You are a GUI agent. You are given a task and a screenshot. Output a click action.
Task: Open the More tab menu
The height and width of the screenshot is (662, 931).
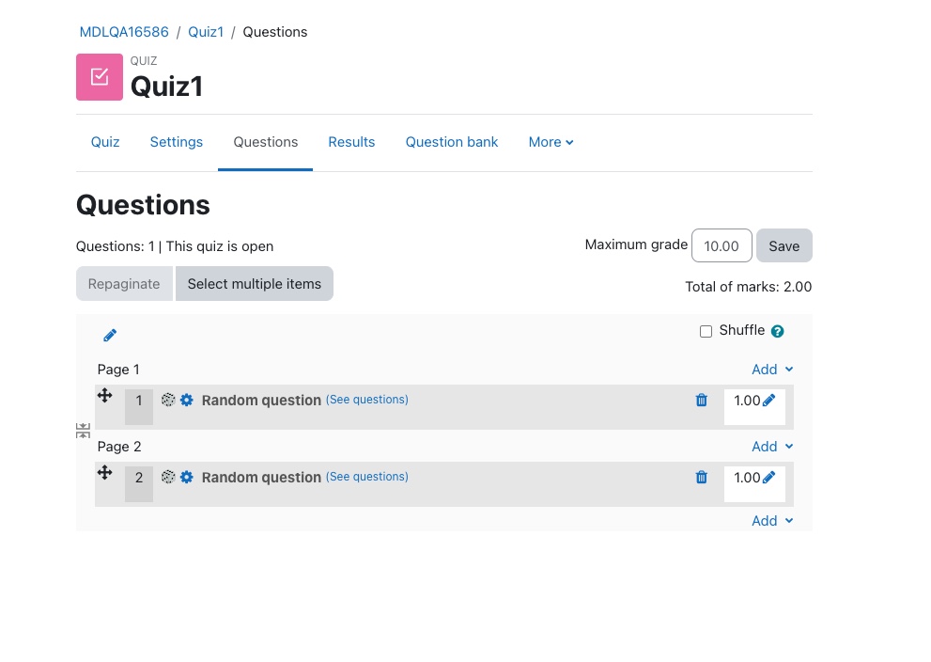[x=551, y=142]
